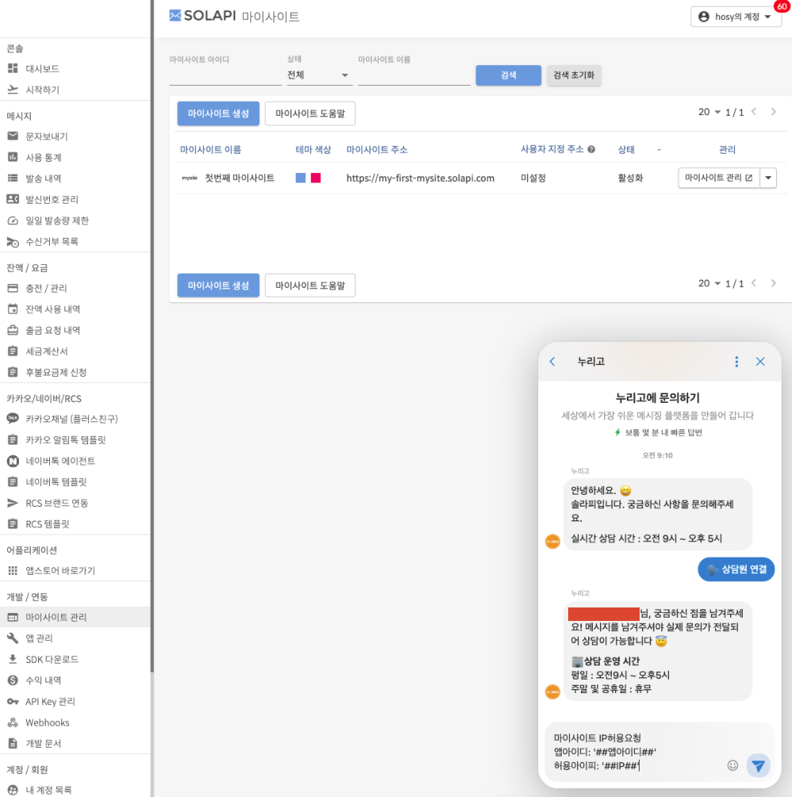
Task: Click the send message paper plane icon
Action: click(758, 765)
